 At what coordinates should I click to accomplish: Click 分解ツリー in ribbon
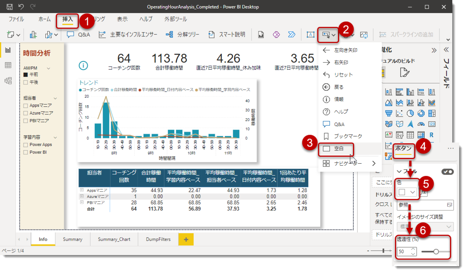click(x=183, y=34)
